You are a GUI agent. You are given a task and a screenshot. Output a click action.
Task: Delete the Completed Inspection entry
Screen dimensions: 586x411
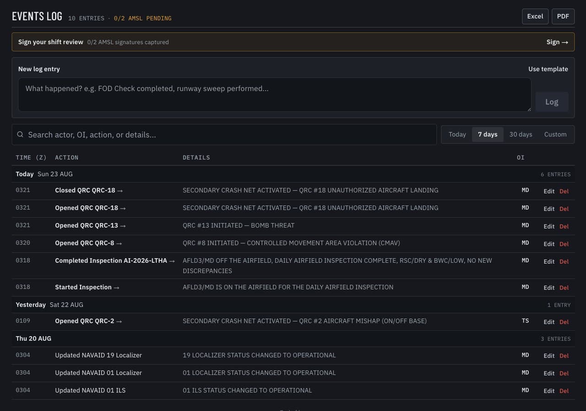[564, 261]
